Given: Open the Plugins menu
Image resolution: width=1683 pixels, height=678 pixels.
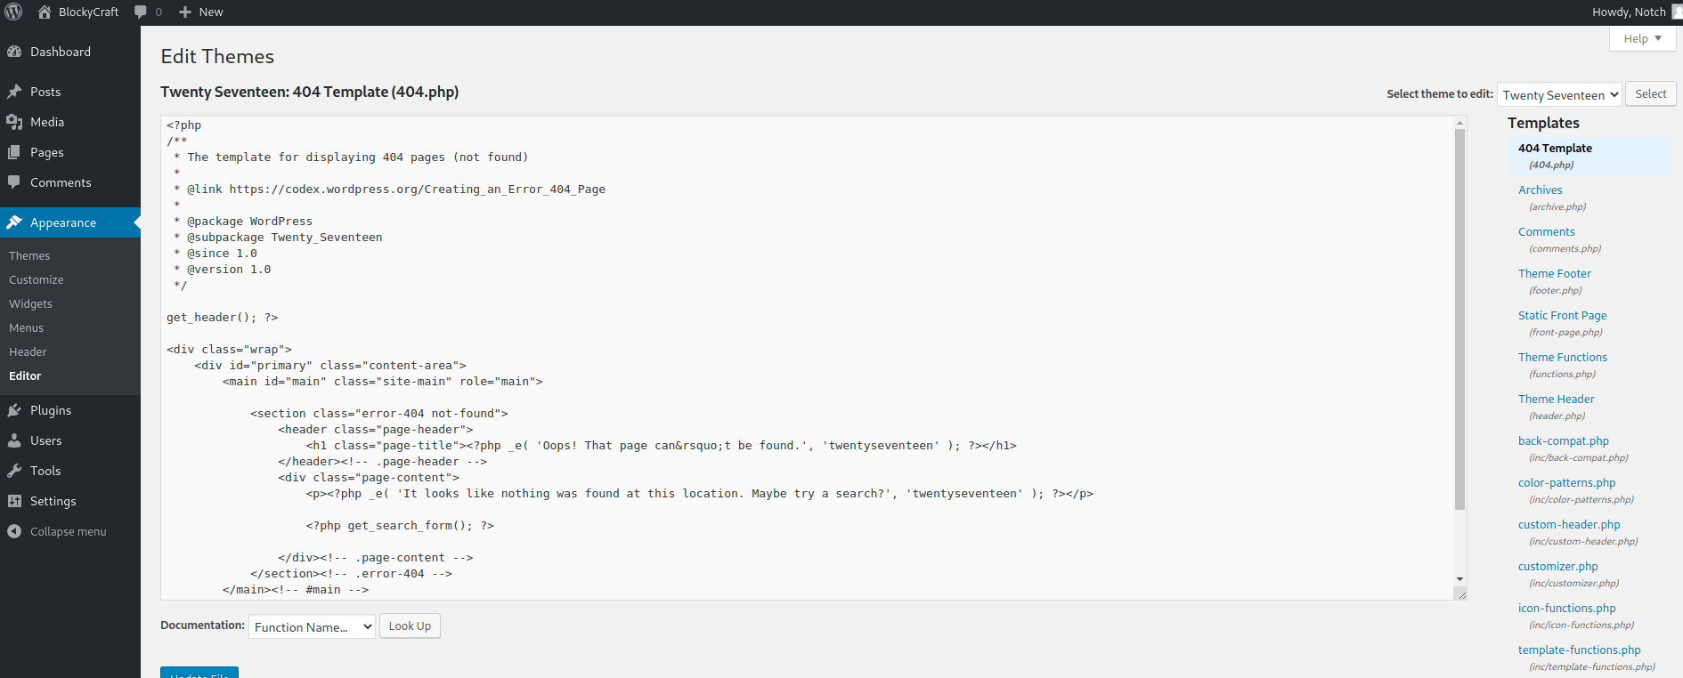Looking at the screenshot, I should tap(70, 410).
